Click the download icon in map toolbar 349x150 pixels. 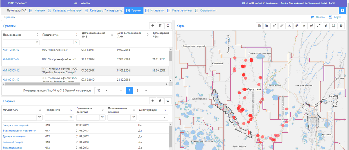pyautogui.click(x=289, y=26)
